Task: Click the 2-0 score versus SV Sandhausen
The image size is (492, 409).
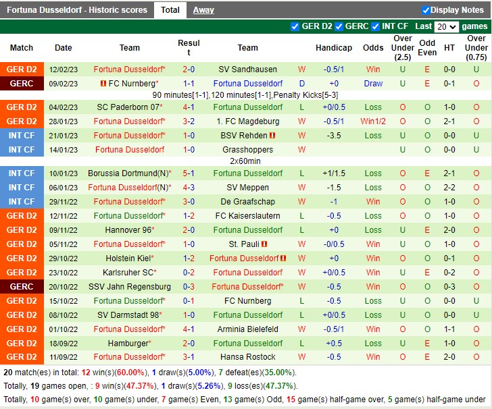Action: 189,70
